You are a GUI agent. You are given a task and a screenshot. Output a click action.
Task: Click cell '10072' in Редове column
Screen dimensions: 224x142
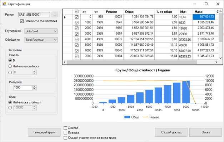tap(114, 39)
